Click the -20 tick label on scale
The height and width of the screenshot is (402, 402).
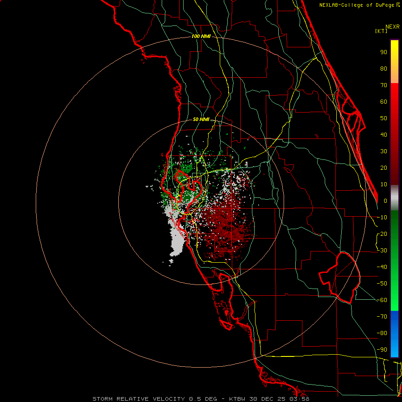point(382,234)
